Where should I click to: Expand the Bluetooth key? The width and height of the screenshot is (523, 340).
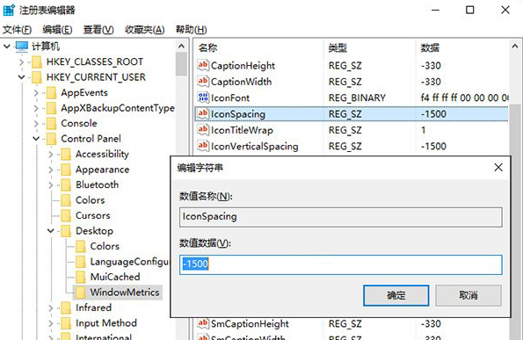(x=51, y=184)
